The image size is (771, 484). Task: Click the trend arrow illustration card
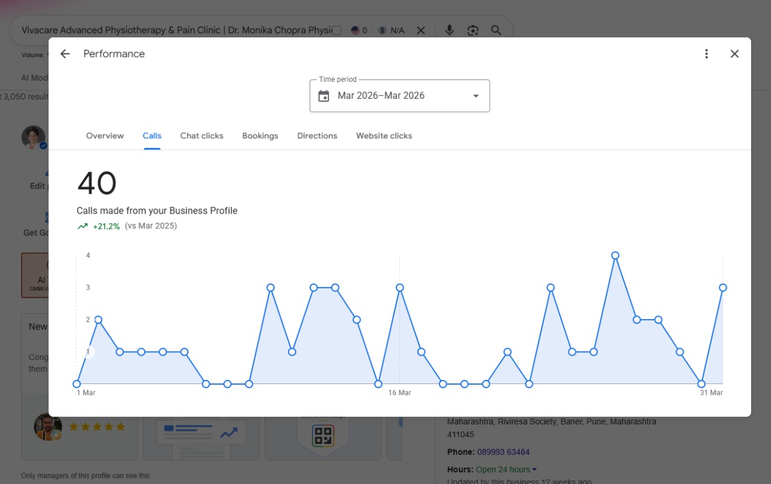coord(201,432)
